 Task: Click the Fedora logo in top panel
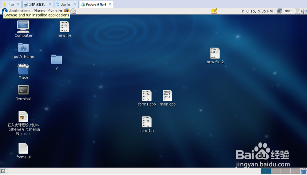point(4,11)
